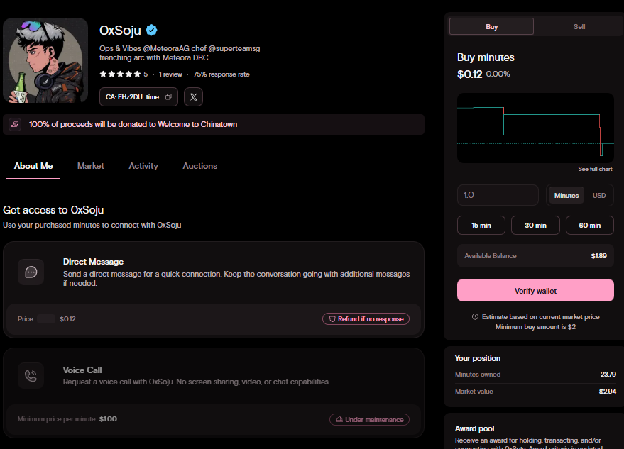Click 0xSoju's profile avatar image
The image size is (624, 449).
pos(45,60)
